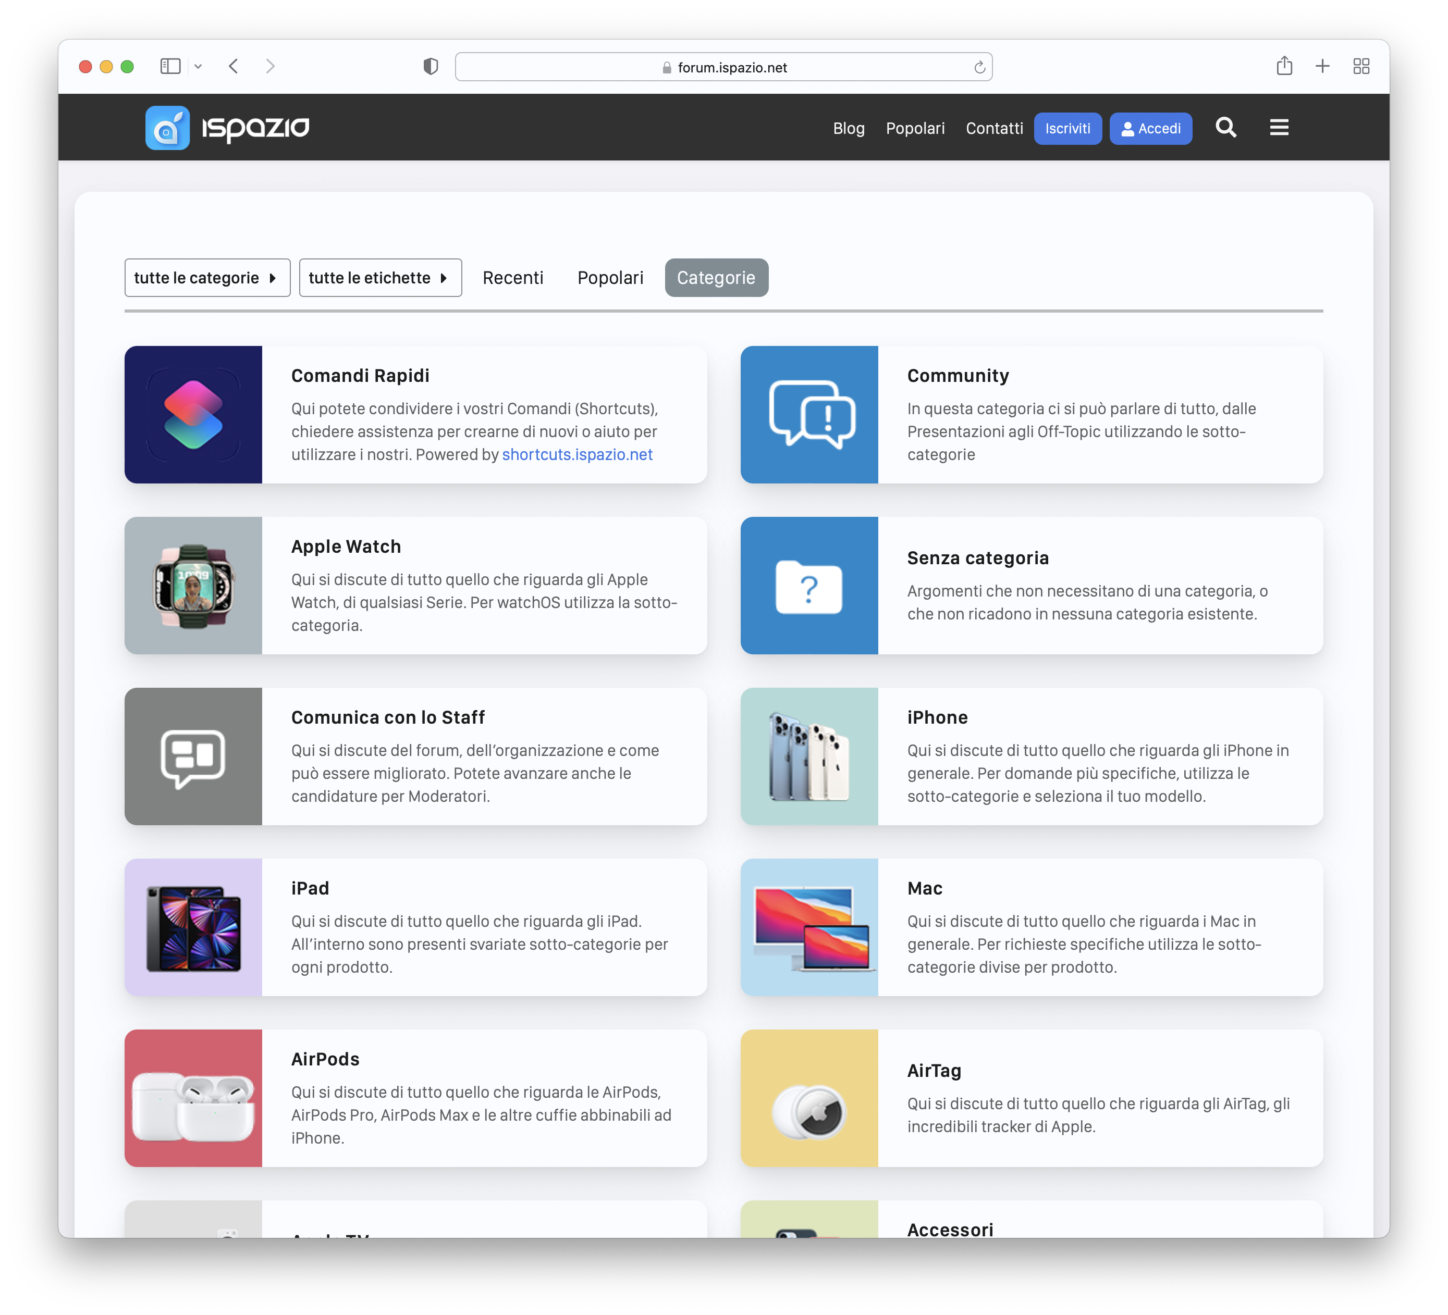This screenshot has height=1315, width=1448.
Task: Click Safari sidebar toggle icon
Action: pos(170,67)
